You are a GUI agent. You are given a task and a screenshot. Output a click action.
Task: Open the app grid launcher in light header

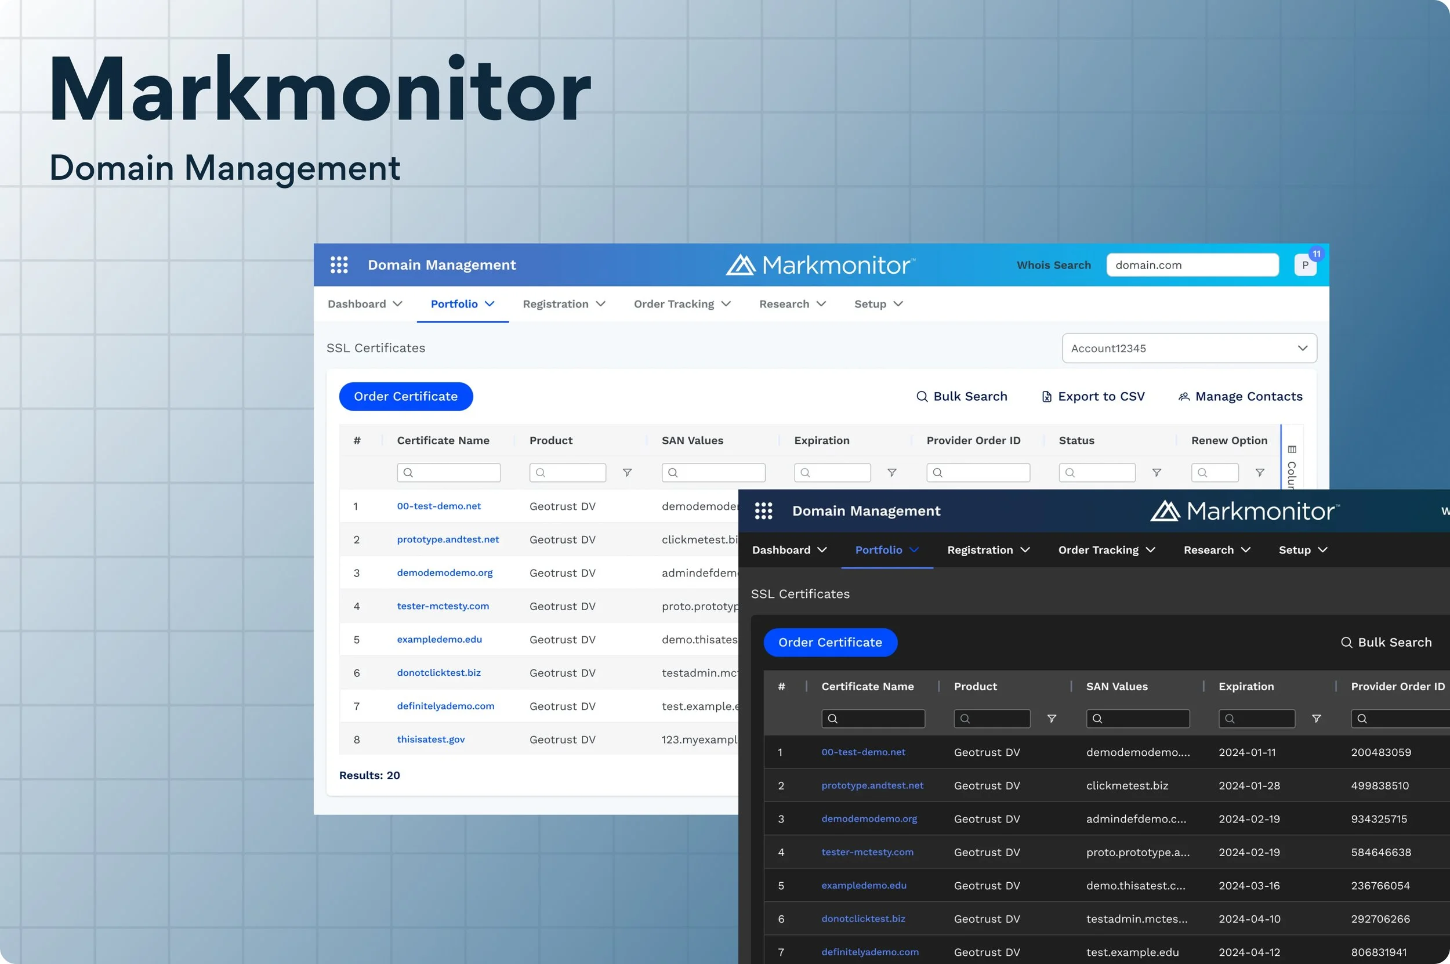[x=339, y=265]
